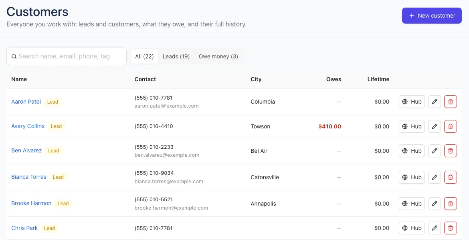This screenshot has width=469, height=240.
Task: Click the city Columbia
Action: pyautogui.click(x=263, y=102)
